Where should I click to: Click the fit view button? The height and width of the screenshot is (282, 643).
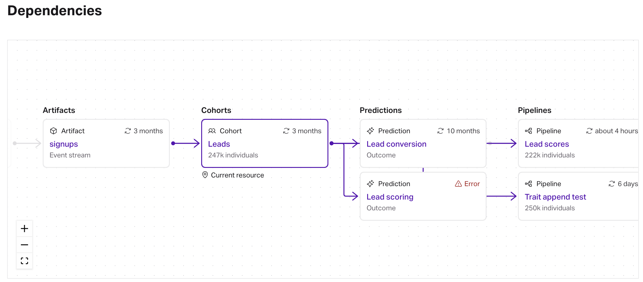pyautogui.click(x=24, y=261)
